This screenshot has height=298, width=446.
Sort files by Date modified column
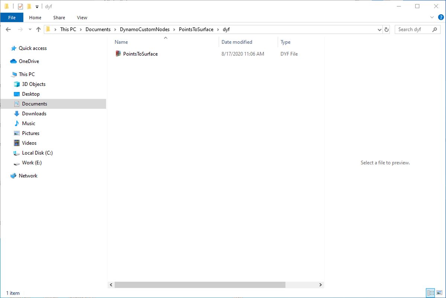click(237, 42)
